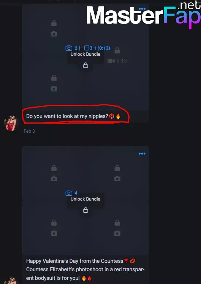Click sender avatar beside Feb 3 message
This screenshot has width=201, height=284.
(11, 123)
